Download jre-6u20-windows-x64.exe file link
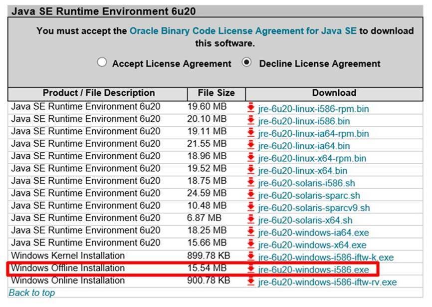The image size is (432, 307). point(312,245)
